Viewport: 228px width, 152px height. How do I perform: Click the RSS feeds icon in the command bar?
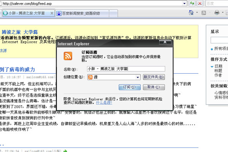pyautogui.click(x=204, y=13)
